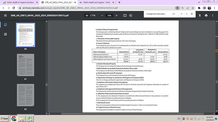Click the find-in-page icon in address bar
The image size is (218, 122).
pyautogui.click(x=178, y=8)
